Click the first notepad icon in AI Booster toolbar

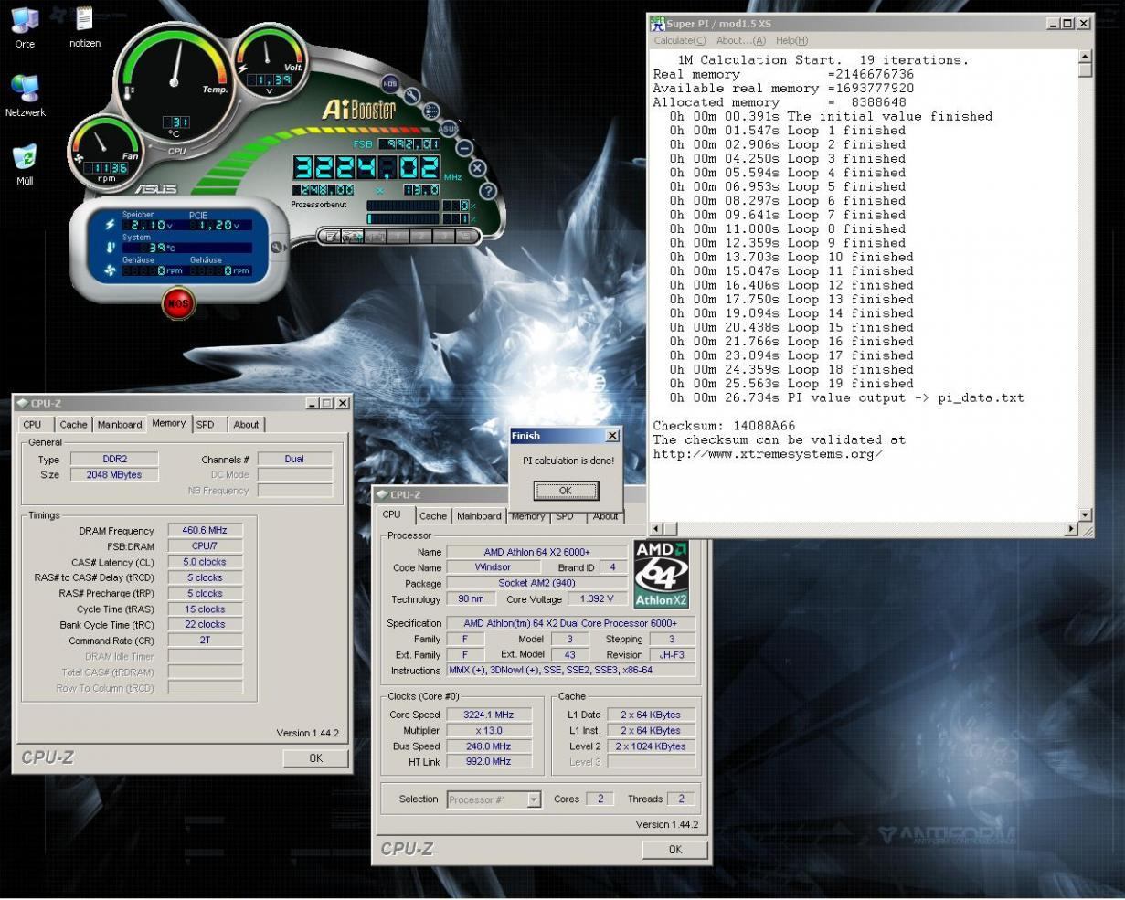(330, 236)
